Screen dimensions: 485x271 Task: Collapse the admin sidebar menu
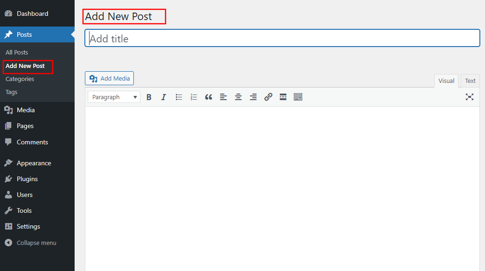(x=37, y=243)
